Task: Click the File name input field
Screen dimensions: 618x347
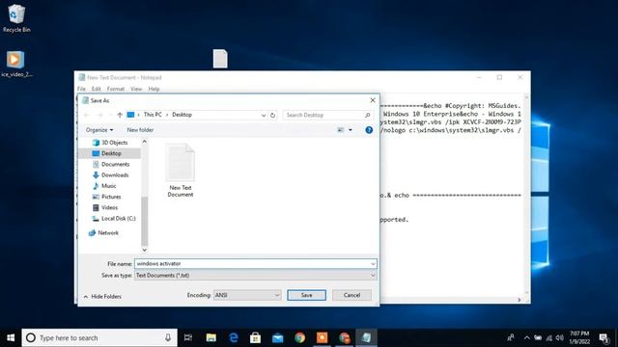Action: (x=252, y=263)
